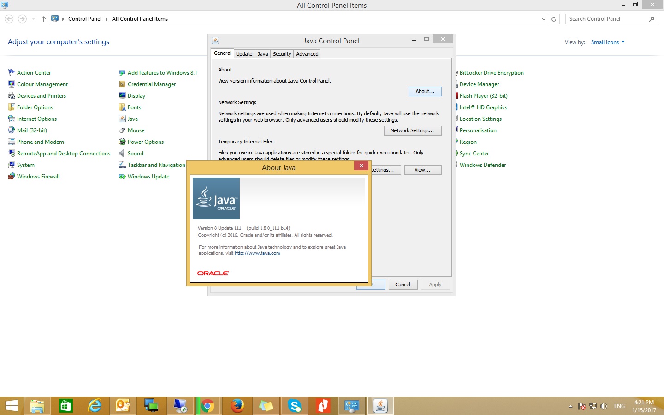
Task: Close the About Java dialog
Action: 361,166
